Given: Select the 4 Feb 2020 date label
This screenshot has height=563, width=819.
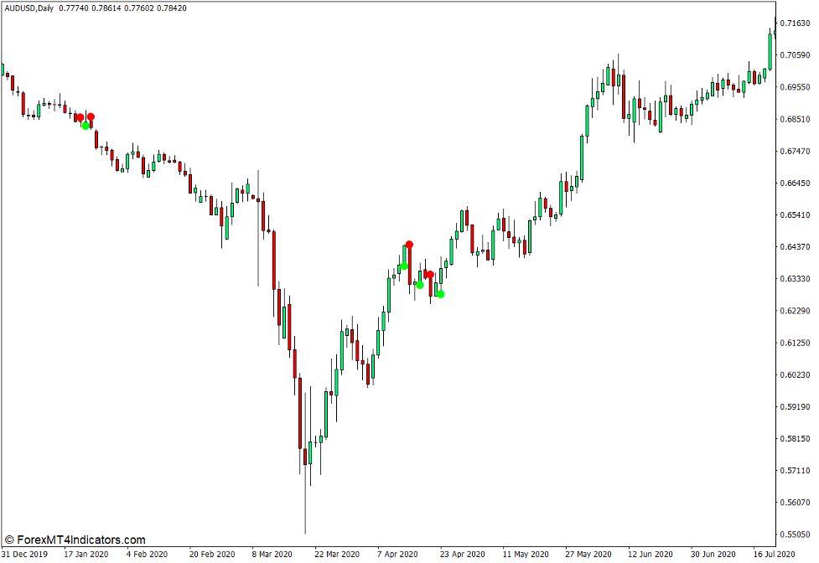Looking at the screenshot, I should click(x=149, y=555).
